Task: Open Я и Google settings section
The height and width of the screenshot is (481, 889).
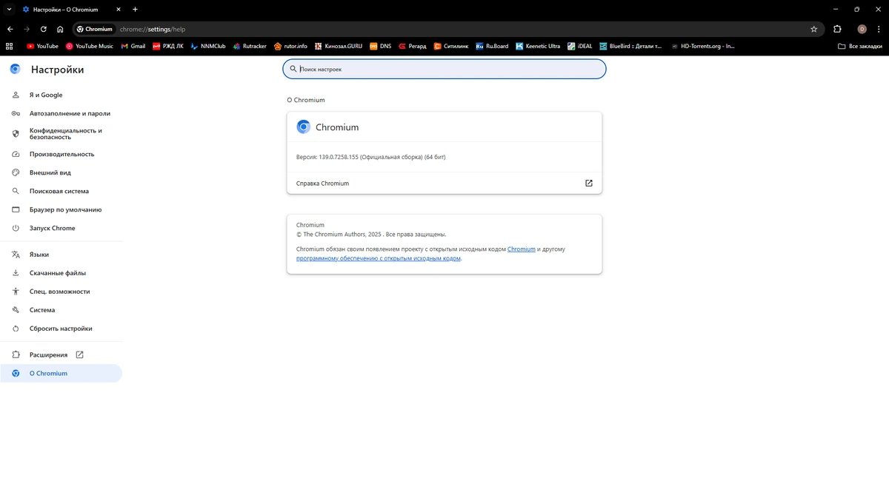Action: (61, 95)
